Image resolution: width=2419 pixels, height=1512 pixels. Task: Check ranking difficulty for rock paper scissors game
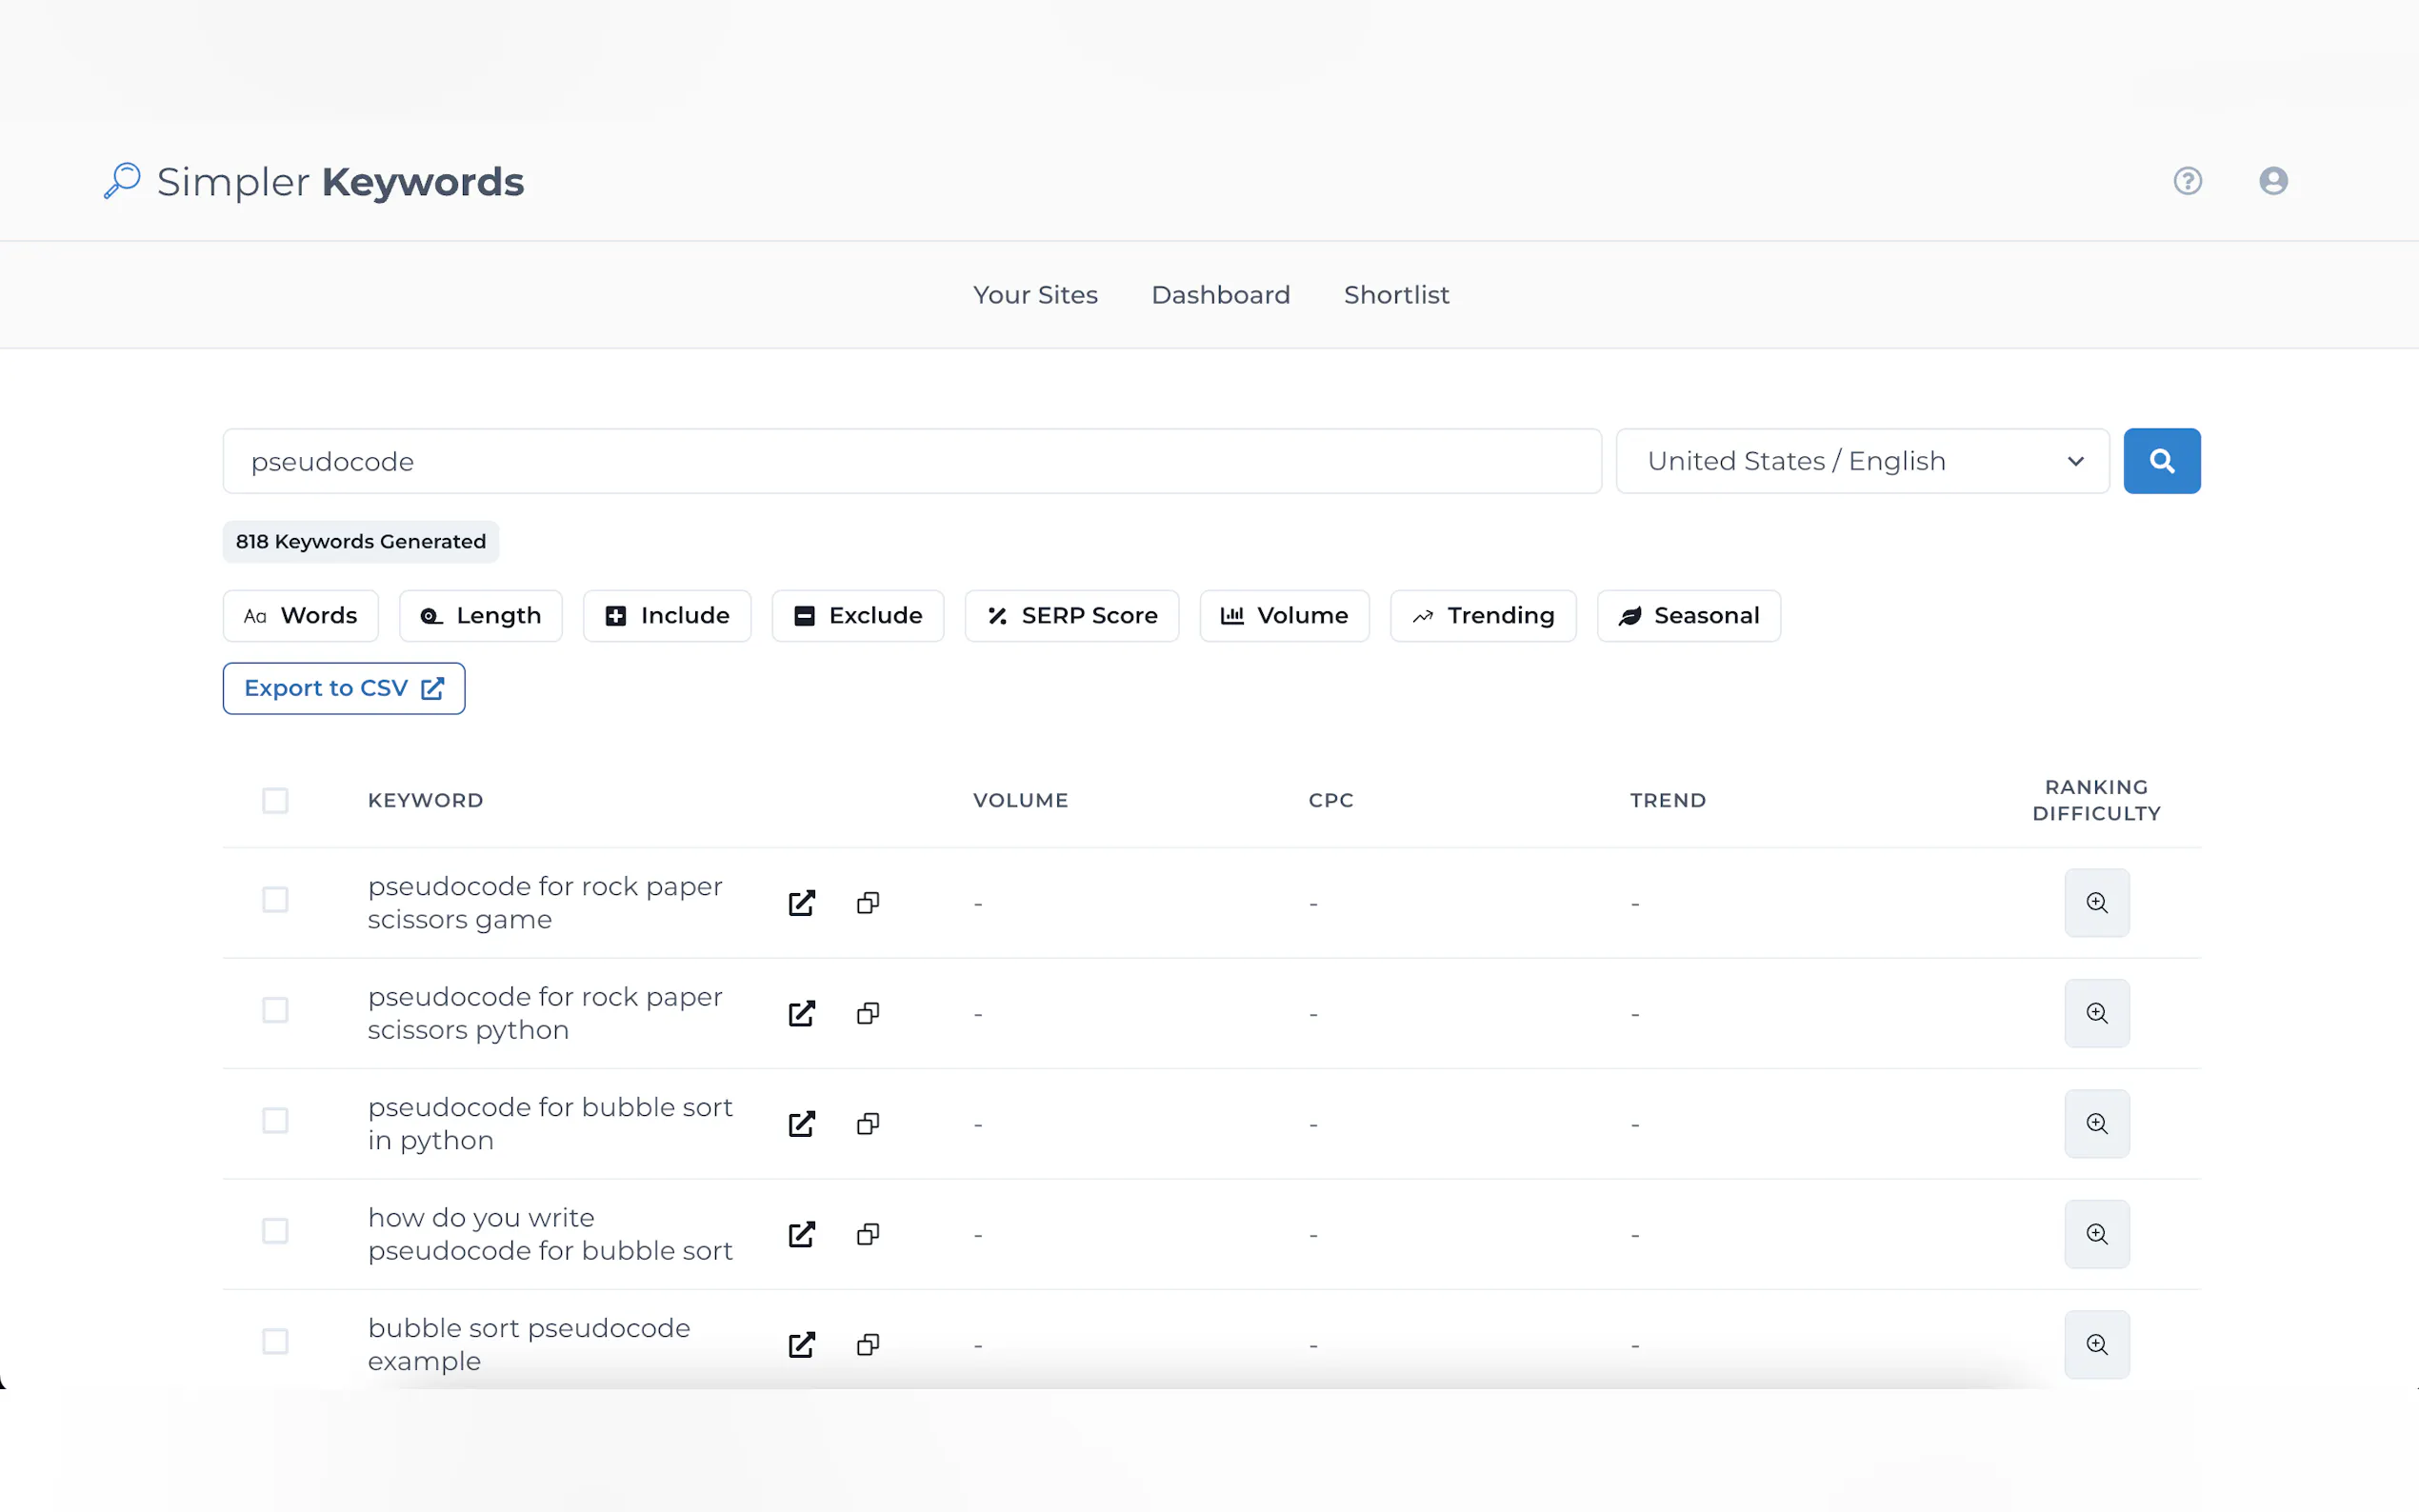[2096, 903]
